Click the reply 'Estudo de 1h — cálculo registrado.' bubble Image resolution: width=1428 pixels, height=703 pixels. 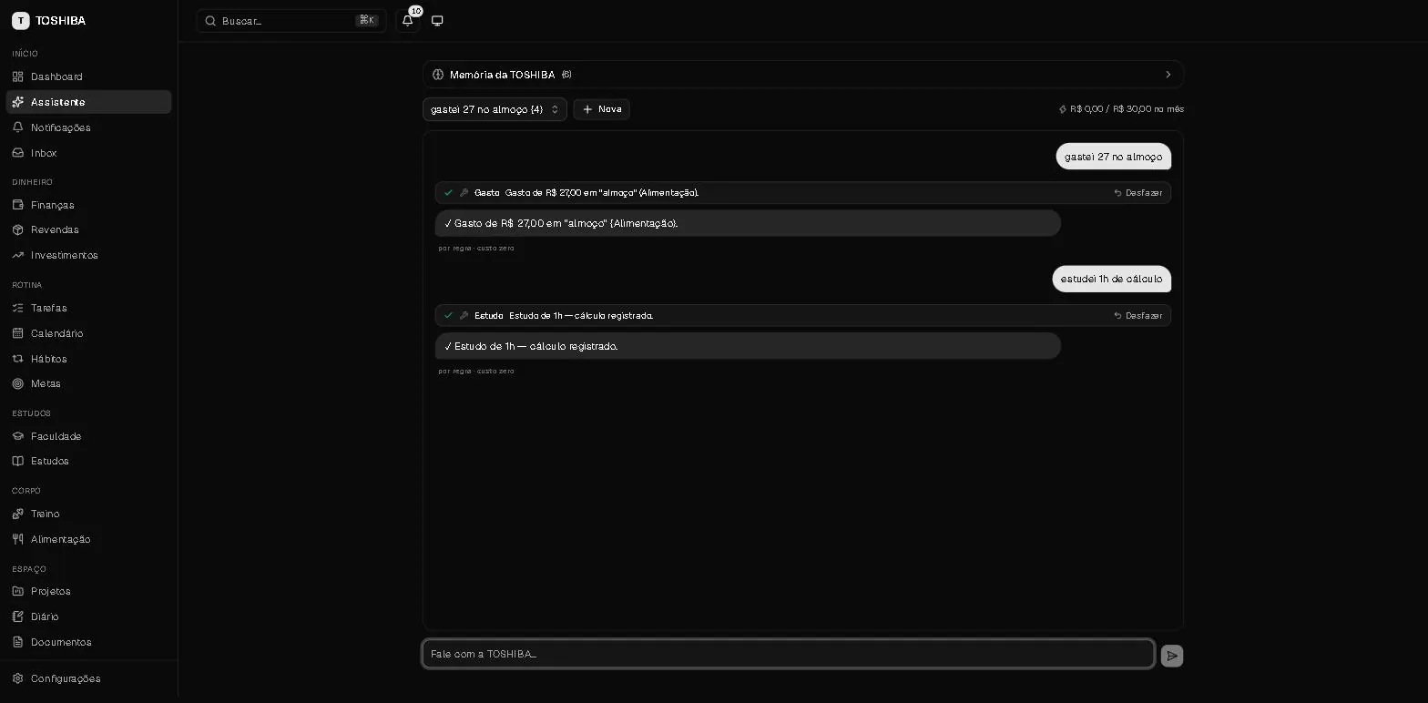748,346
